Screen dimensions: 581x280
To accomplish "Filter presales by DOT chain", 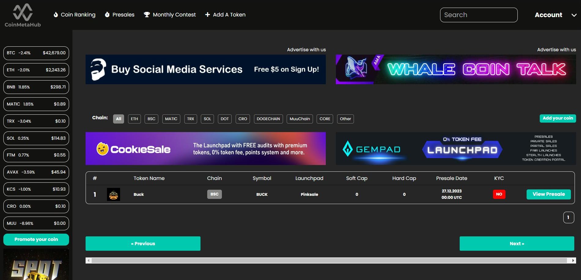I will click(x=225, y=119).
